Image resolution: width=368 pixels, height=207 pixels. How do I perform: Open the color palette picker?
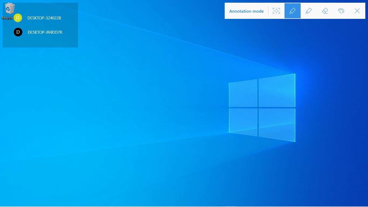click(x=341, y=11)
